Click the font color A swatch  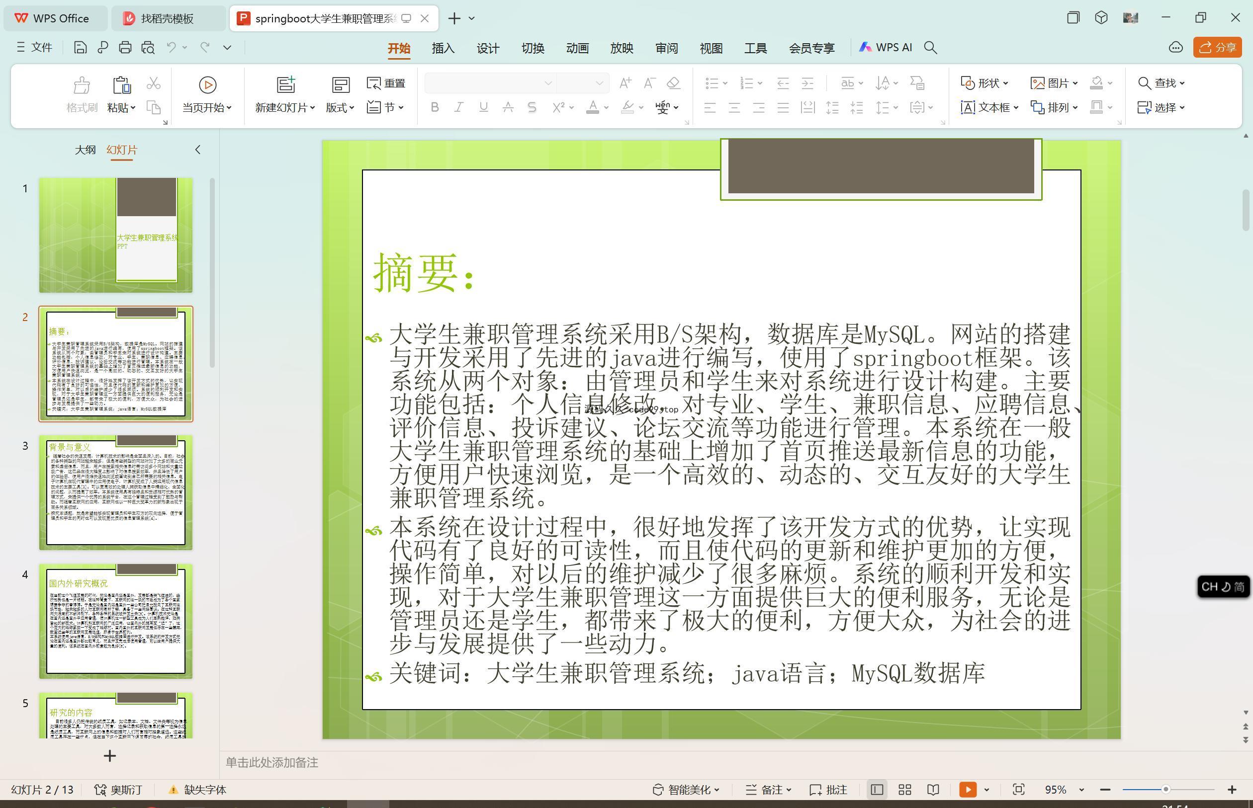pos(593,107)
